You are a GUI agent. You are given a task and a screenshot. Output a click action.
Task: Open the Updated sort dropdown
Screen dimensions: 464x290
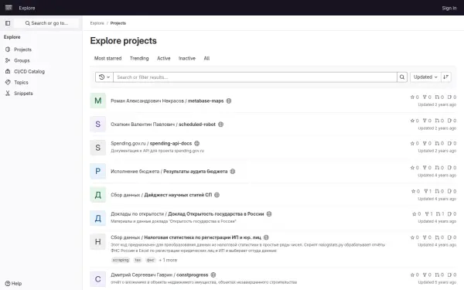(425, 77)
